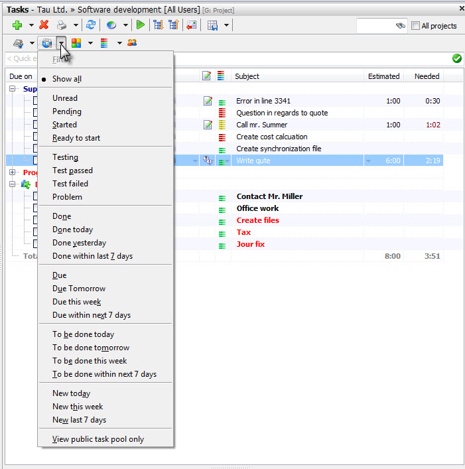The width and height of the screenshot is (465, 469).
Task: Click the Subject column header
Action: tap(247, 76)
